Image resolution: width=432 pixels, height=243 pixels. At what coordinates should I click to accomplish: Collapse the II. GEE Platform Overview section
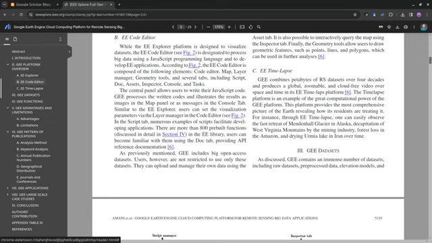7,65
